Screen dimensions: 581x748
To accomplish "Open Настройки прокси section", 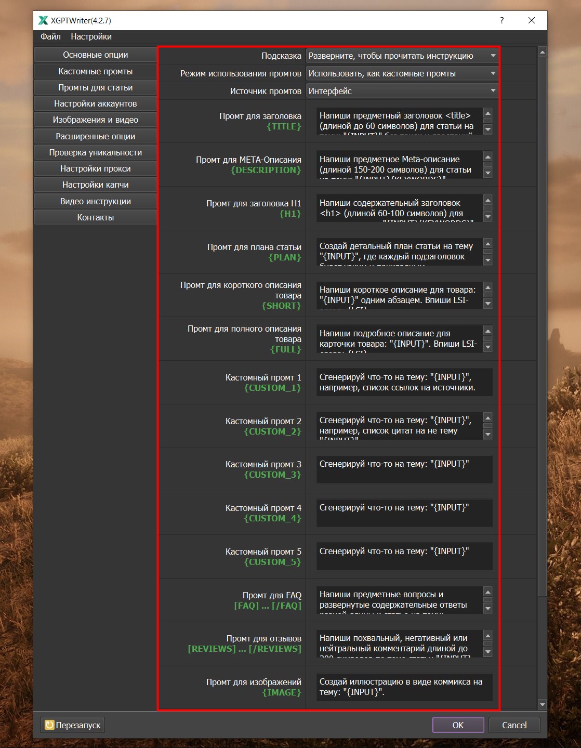I will click(x=95, y=168).
